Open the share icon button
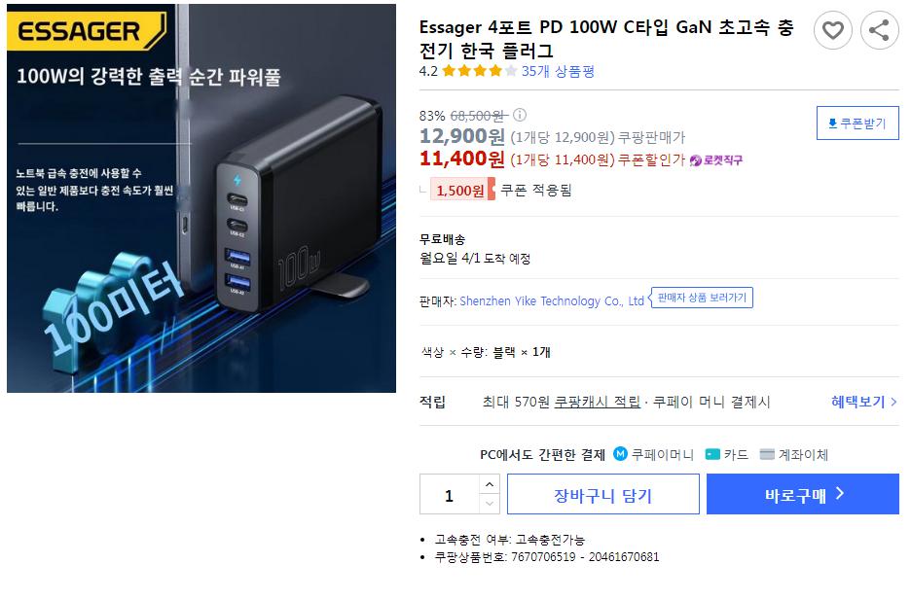The width and height of the screenshot is (911, 599). (x=880, y=30)
